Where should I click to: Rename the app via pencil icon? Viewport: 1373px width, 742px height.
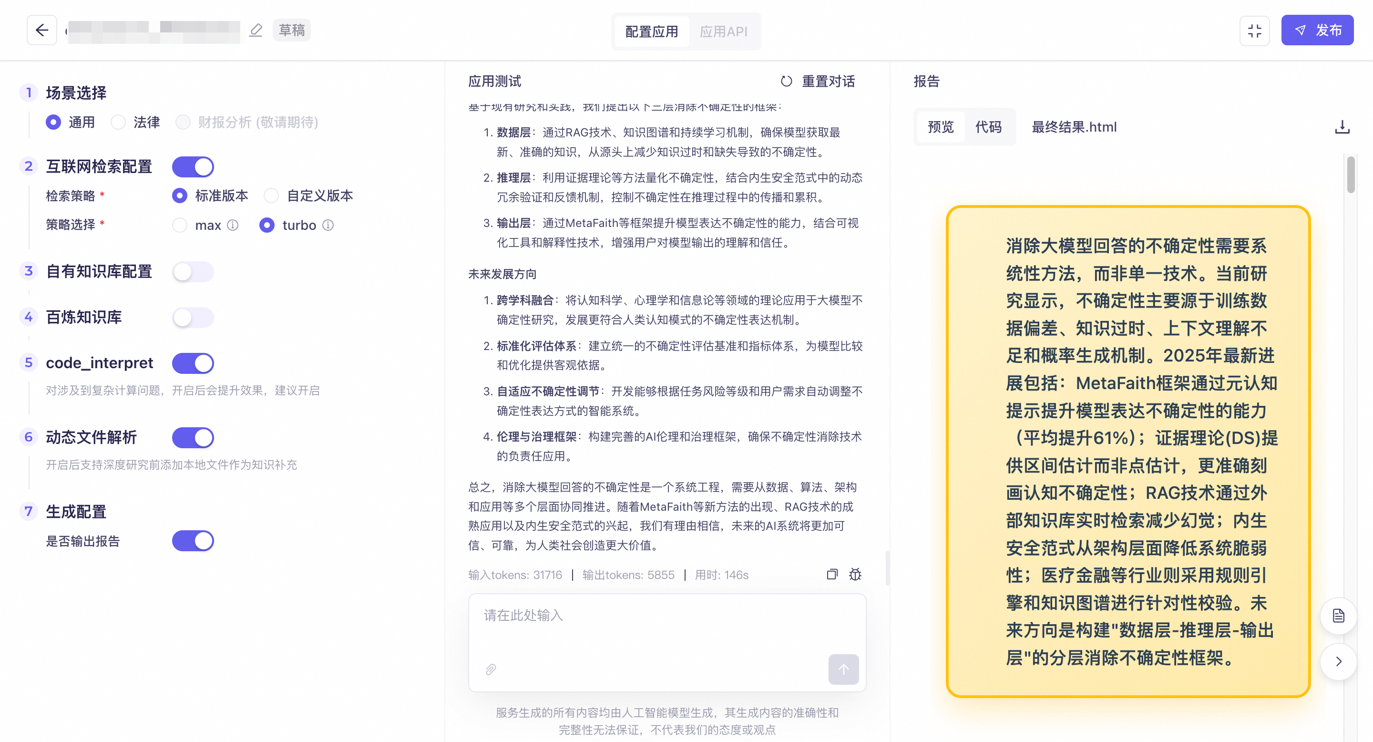click(x=256, y=31)
